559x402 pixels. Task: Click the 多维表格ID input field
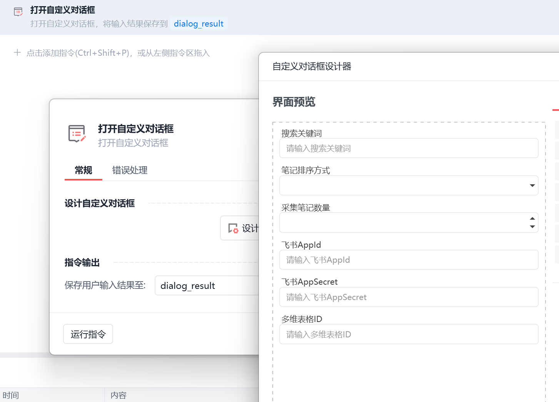coord(409,334)
